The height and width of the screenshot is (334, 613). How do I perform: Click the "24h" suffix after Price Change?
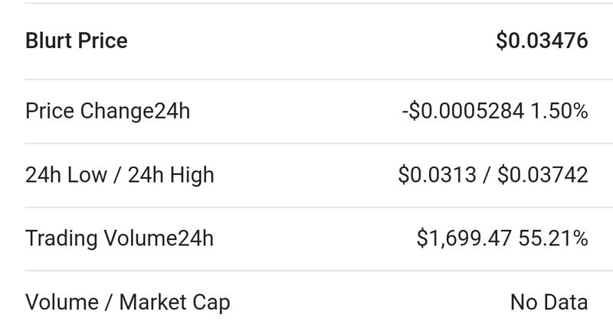click(172, 112)
